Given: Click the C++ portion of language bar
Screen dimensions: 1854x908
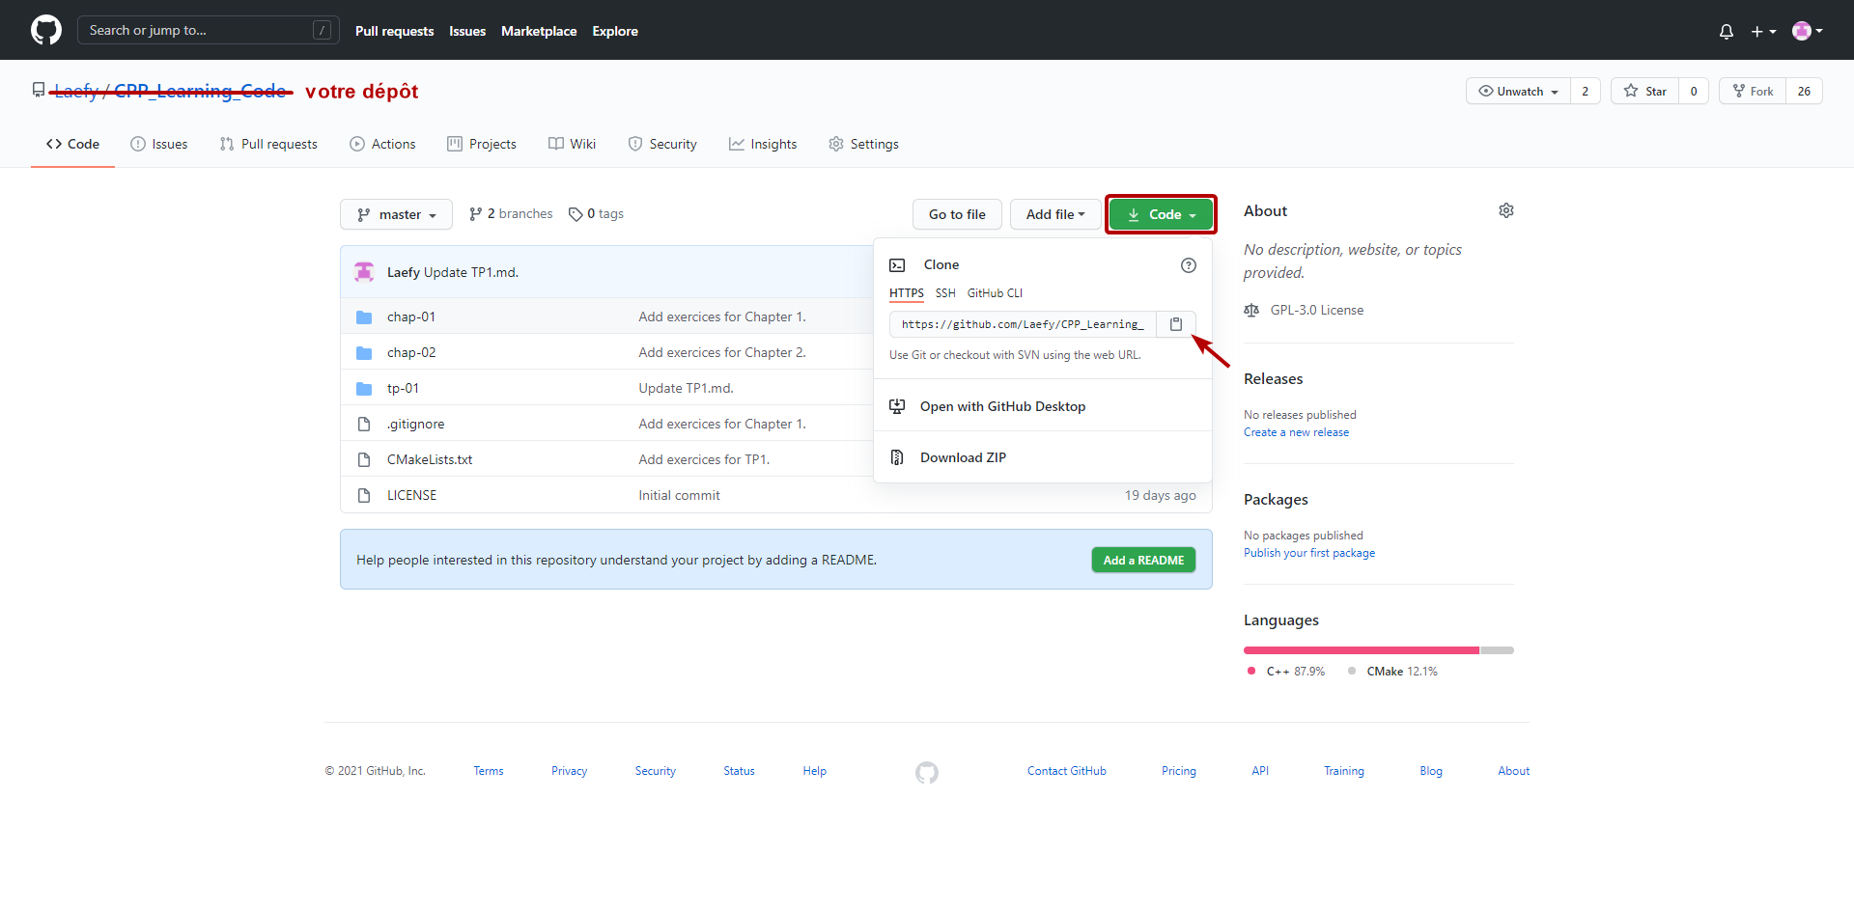Looking at the screenshot, I should click(x=1362, y=650).
